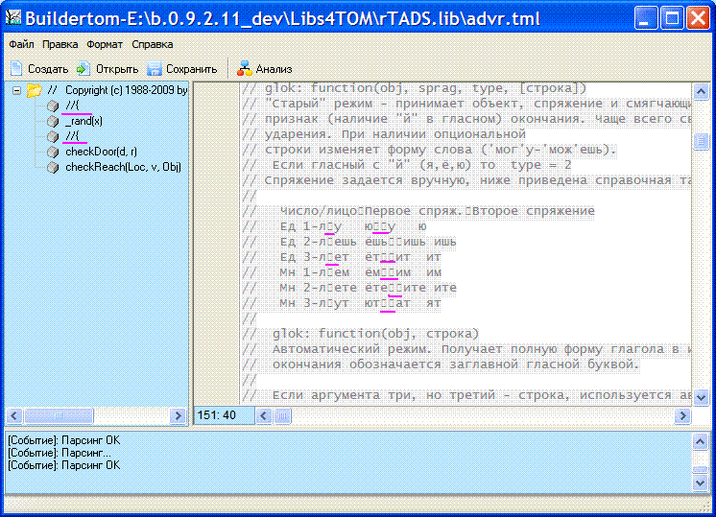Click the tree panel scroll-left arrow

14,415
